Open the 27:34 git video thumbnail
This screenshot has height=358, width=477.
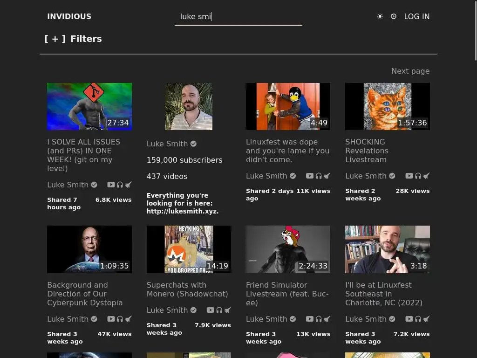tap(89, 107)
